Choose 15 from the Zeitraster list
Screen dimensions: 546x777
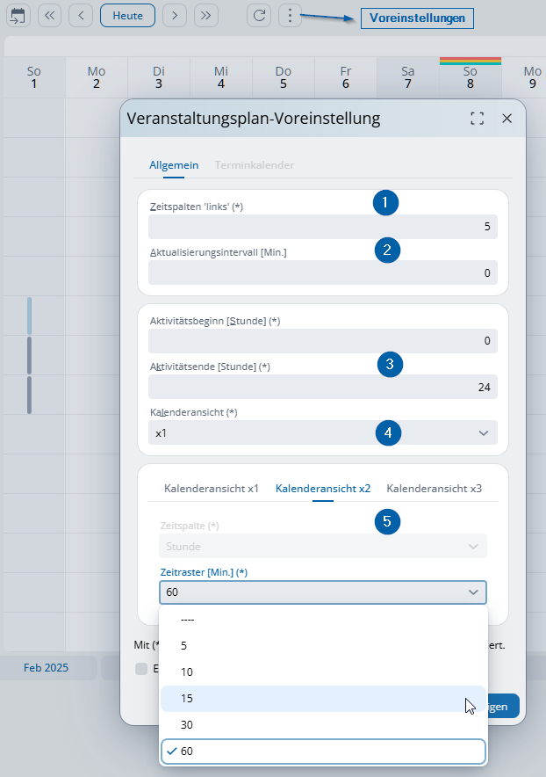point(322,698)
